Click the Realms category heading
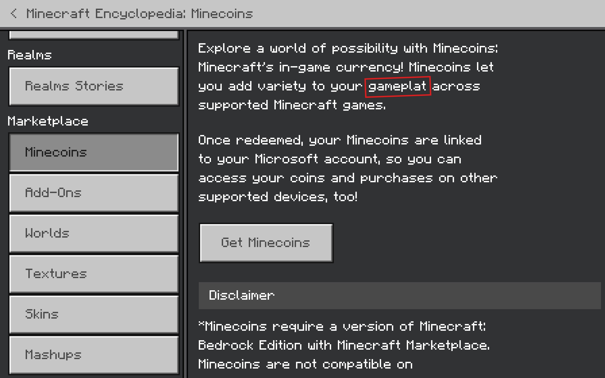Image resolution: width=605 pixels, height=378 pixels. click(x=30, y=55)
